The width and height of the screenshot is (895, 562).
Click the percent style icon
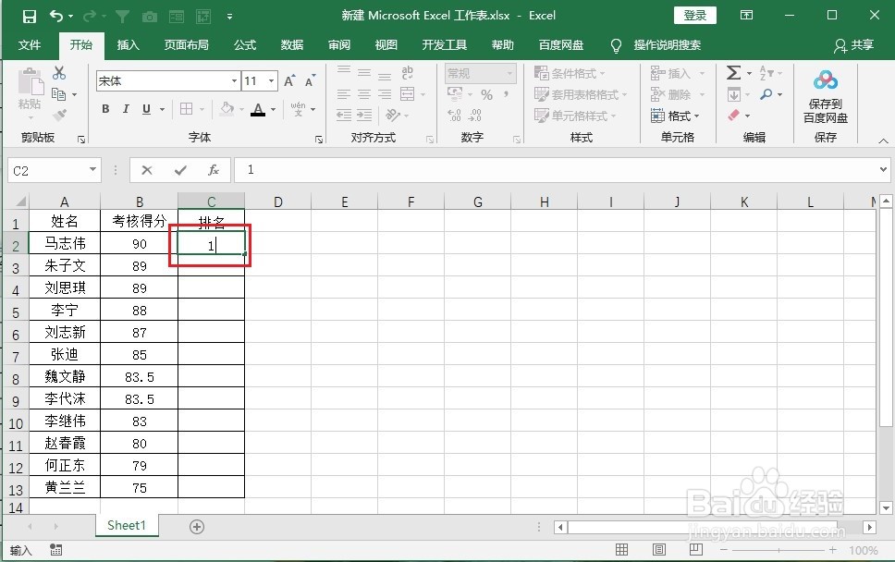point(486,94)
